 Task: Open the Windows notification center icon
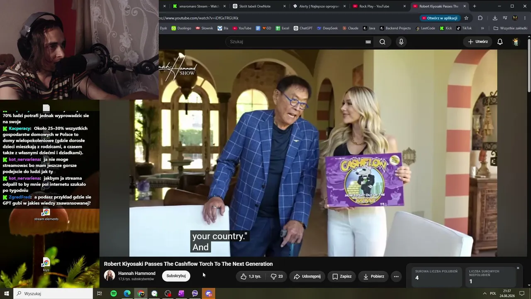[x=522, y=294]
